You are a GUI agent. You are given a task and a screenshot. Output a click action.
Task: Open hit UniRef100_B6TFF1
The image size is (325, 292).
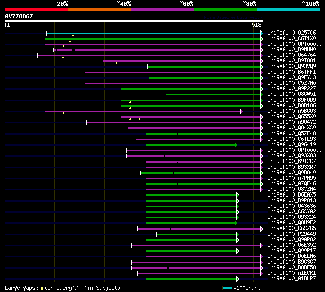[291, 72]
